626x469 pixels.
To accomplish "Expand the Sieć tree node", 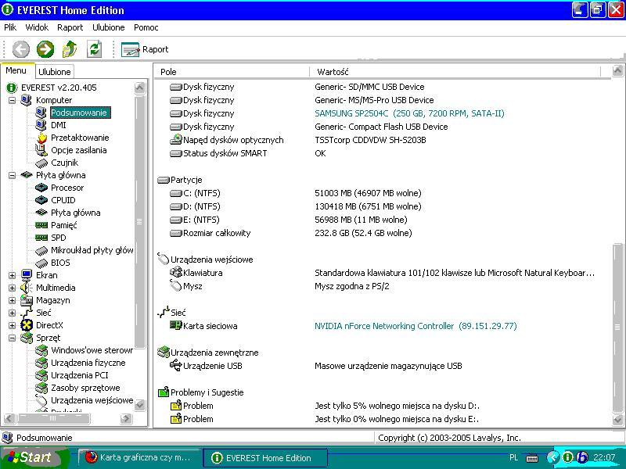I will tap(13, 313).
